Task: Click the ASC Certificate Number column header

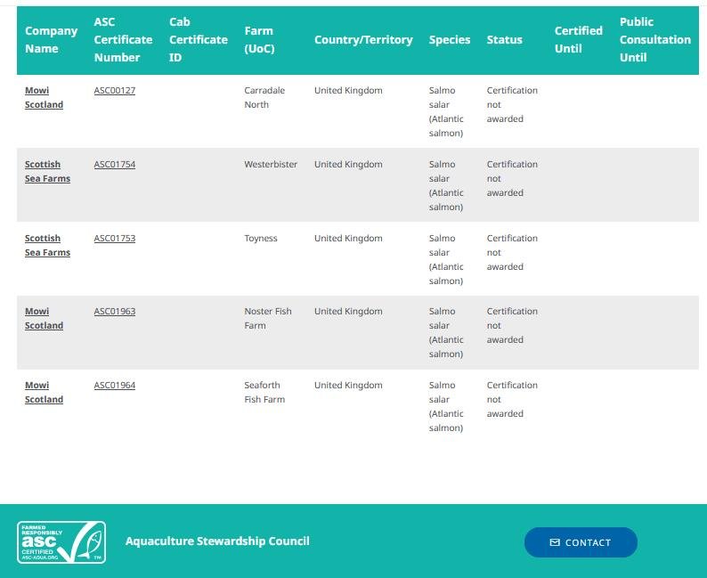Action: 123,40
